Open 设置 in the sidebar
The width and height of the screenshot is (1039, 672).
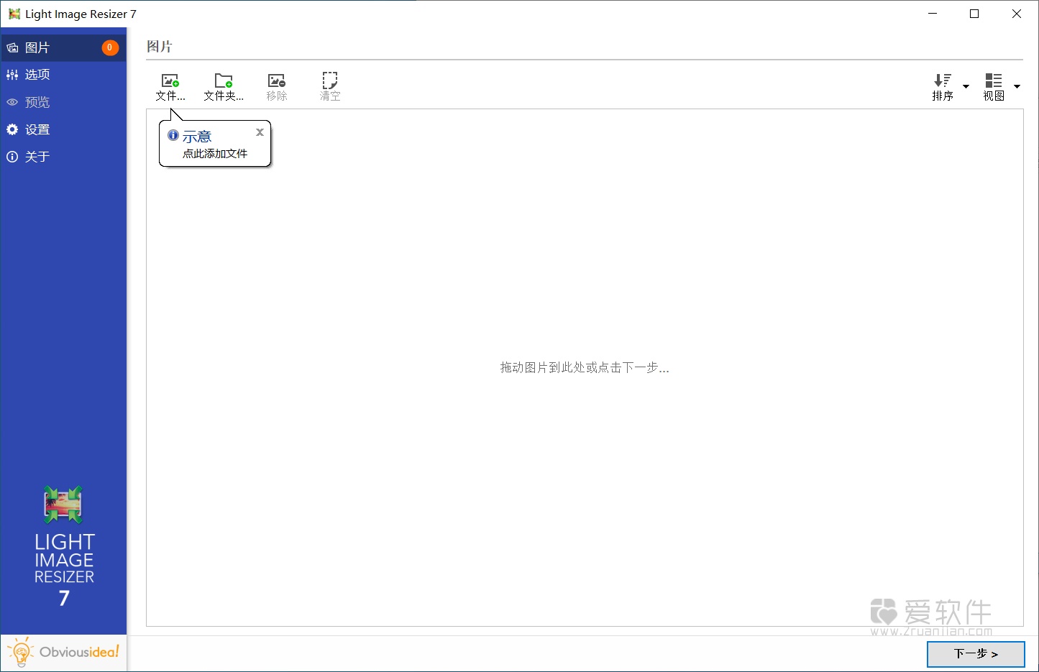(63, 129)
